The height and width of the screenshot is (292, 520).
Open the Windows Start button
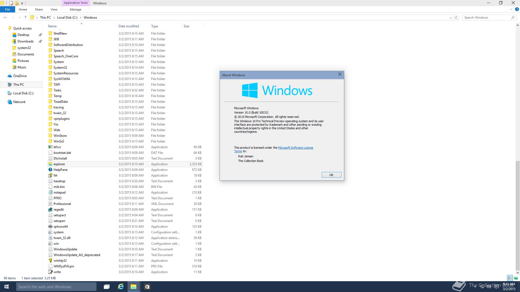click(6, 287)
